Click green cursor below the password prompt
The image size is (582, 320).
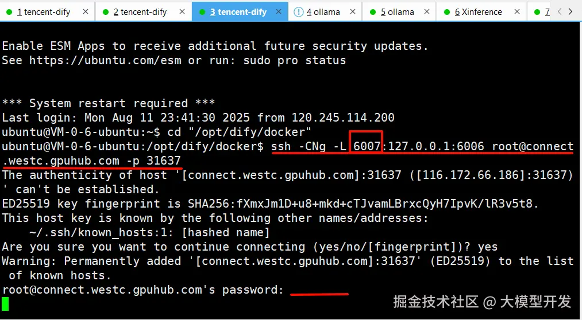pos(5,304)
